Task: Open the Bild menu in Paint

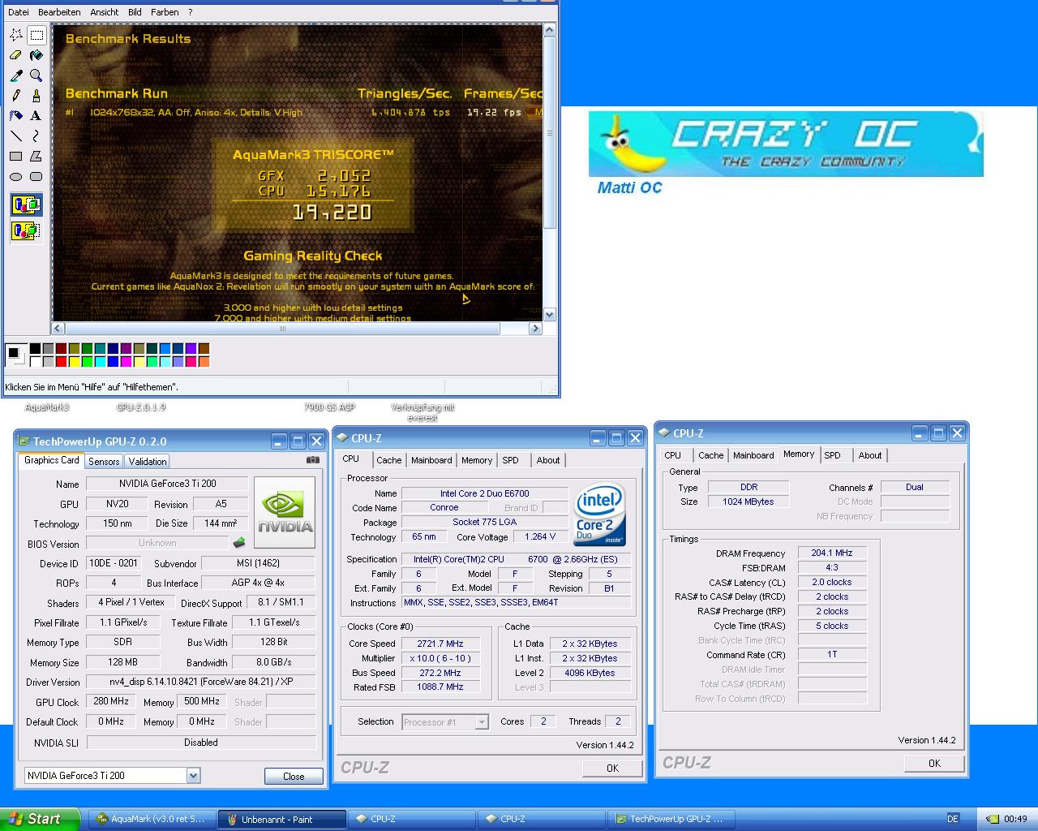Action: pyautogui.click(x=135, y=12)
